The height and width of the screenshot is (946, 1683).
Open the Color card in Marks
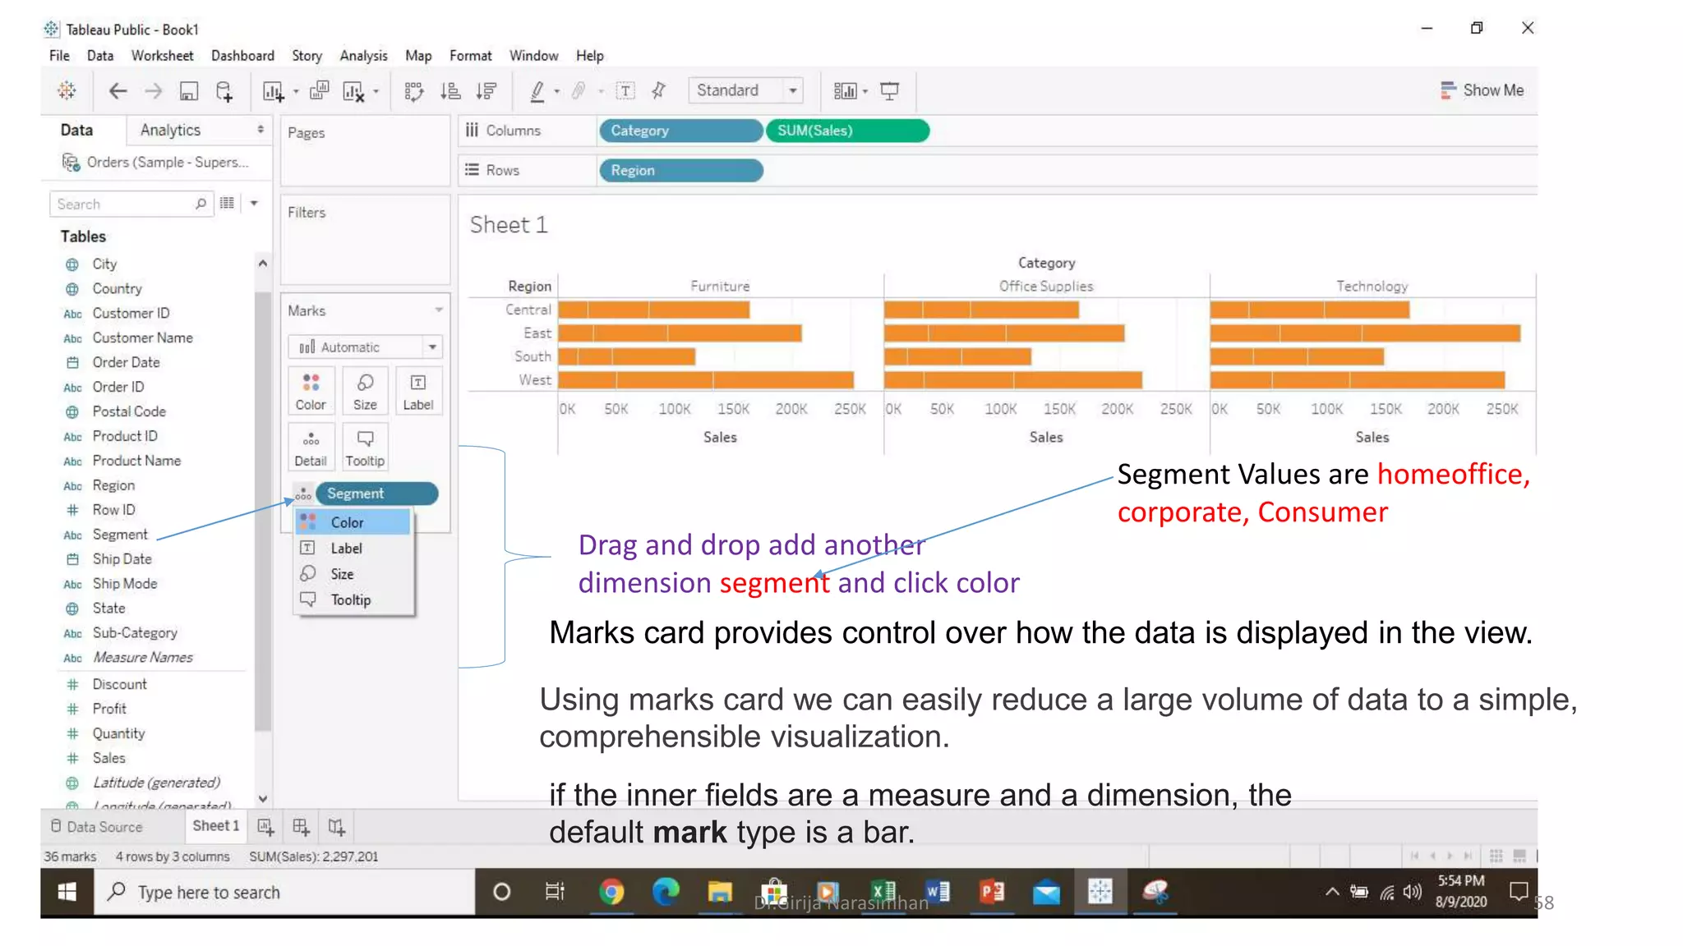point(311,392)
